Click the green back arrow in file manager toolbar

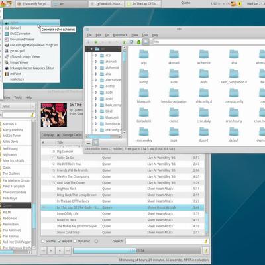pos(96,42)
